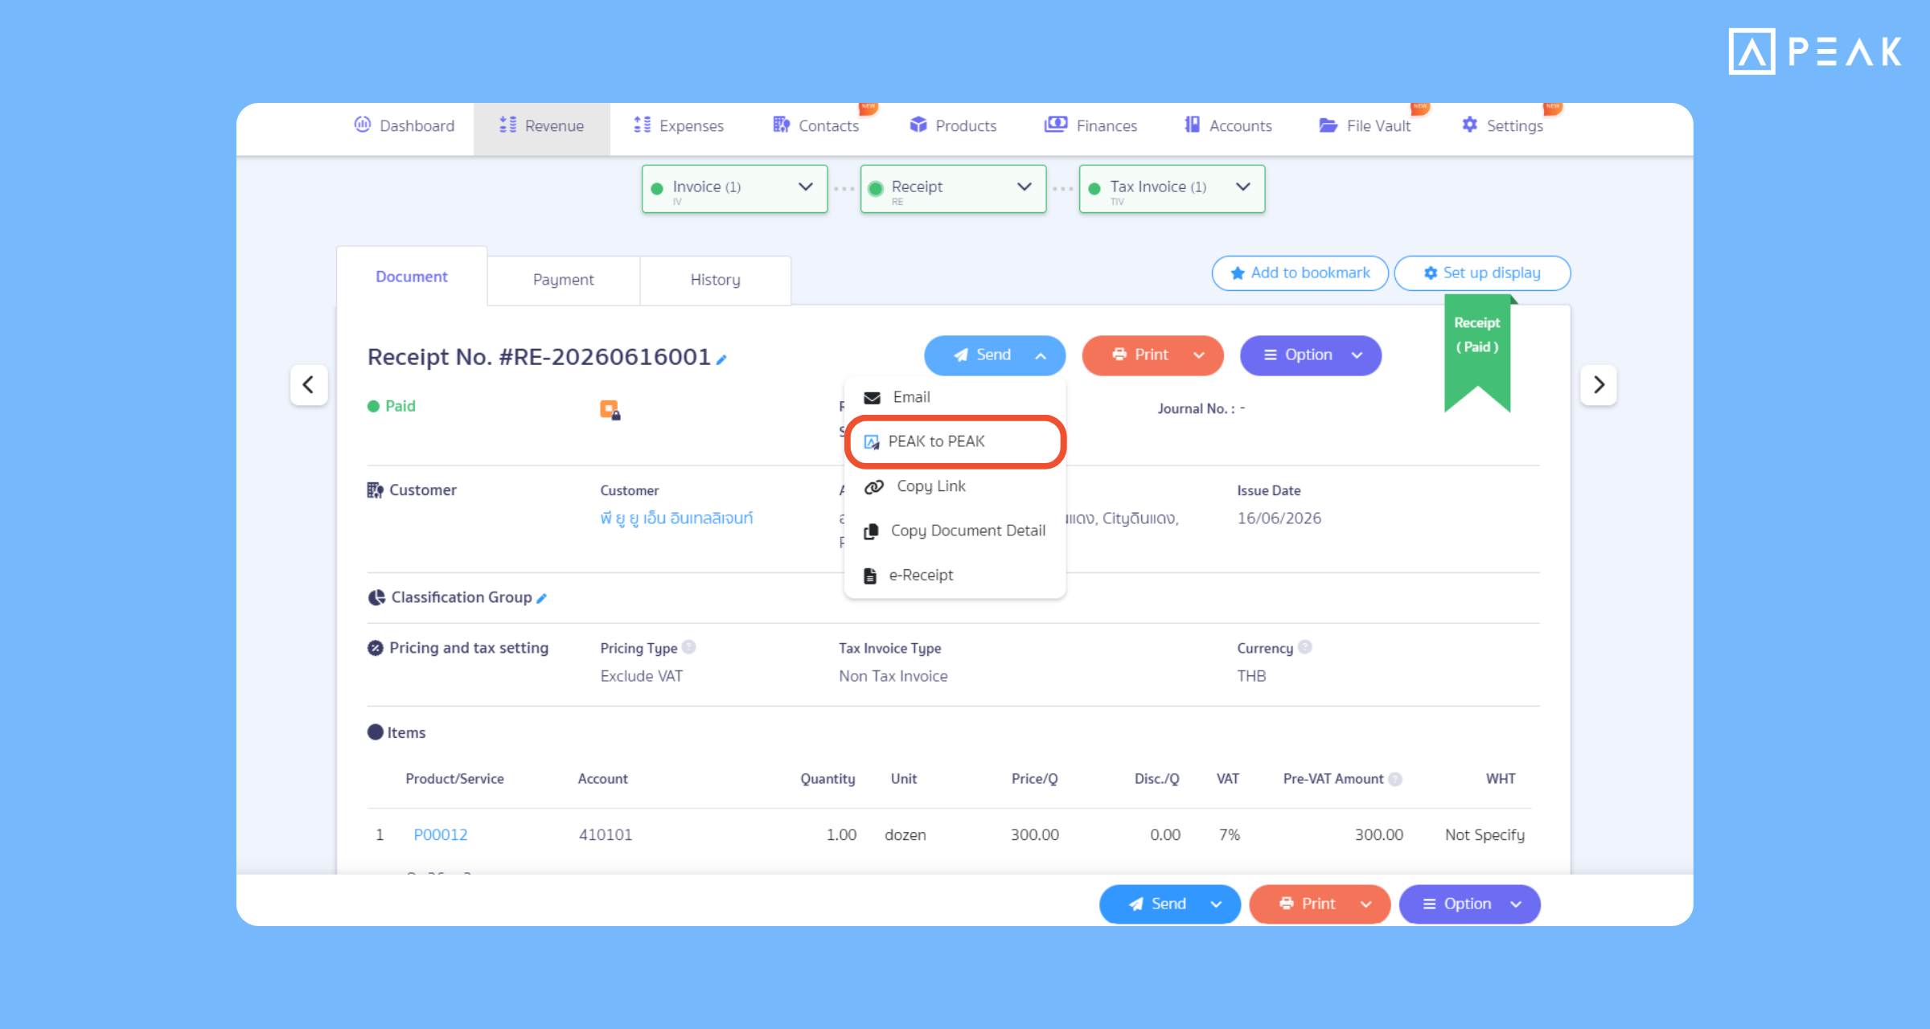Click the Non Tax Invoice value
This screenshot has height=1029, width=1930.
click(x=893, y=676)
